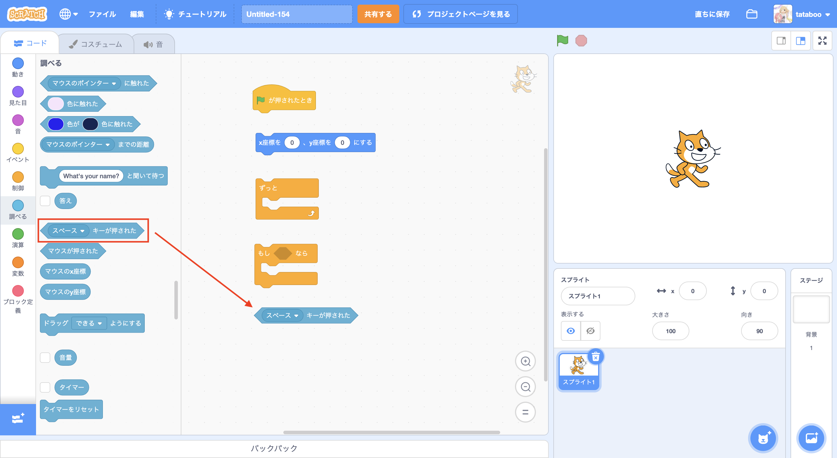This screenshot has width=837, height=458.
Task: Open the my stuff folder icon
Action: (752, 14)
